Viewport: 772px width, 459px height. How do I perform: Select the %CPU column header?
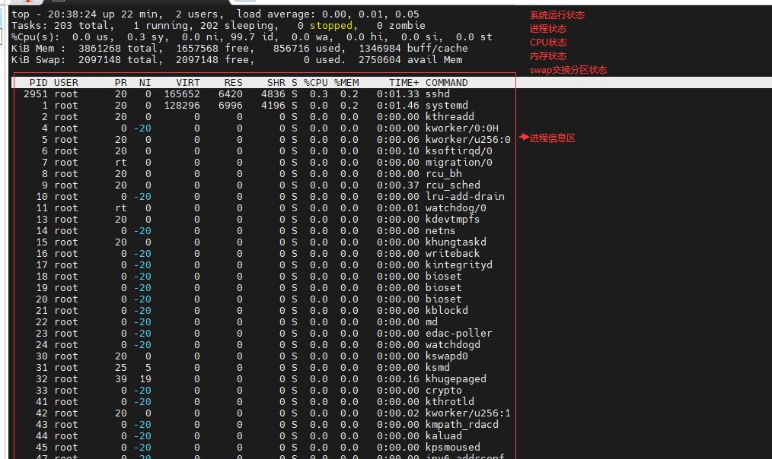click(x=316, y=83)
